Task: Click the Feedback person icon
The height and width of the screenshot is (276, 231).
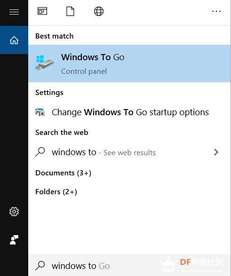Action: pos(14,240)
